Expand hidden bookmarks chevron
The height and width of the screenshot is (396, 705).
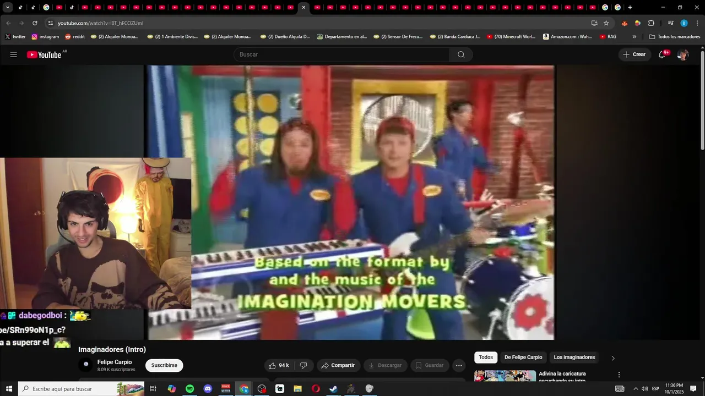634,37
